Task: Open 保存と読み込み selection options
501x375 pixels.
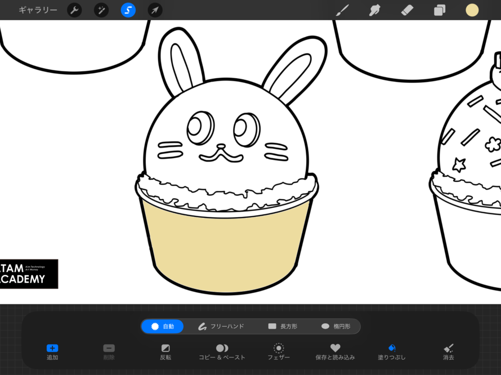Action: pos(335,352)
